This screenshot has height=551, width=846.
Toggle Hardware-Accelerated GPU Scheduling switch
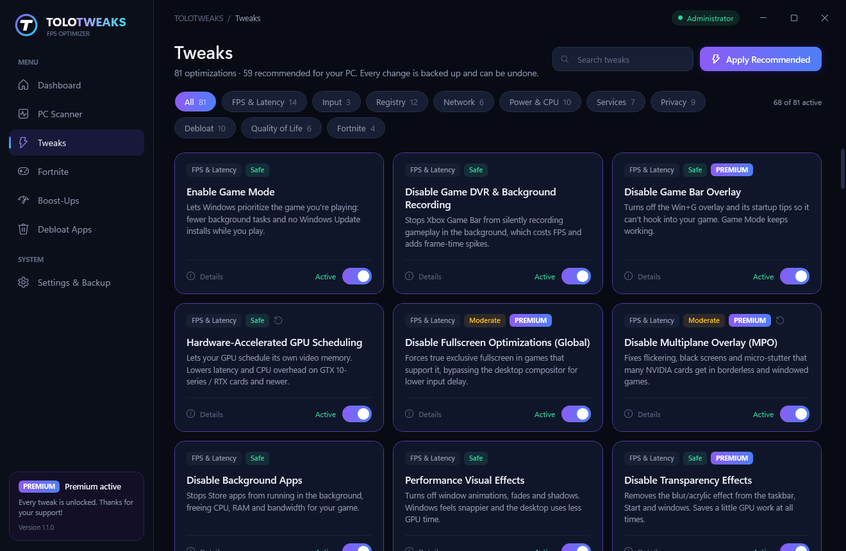[x=357, y=414]
